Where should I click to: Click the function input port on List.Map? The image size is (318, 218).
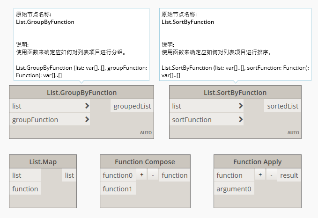pos(25,189)
